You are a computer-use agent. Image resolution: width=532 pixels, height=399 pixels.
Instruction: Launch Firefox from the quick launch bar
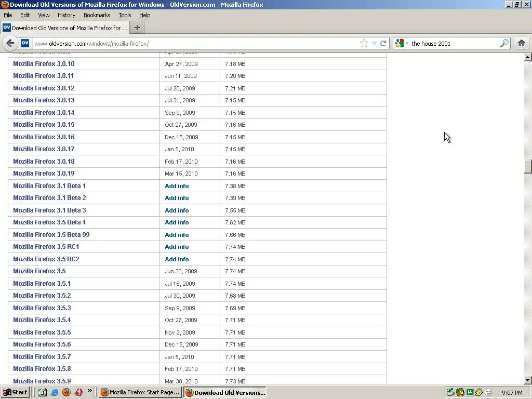(66, 392)
